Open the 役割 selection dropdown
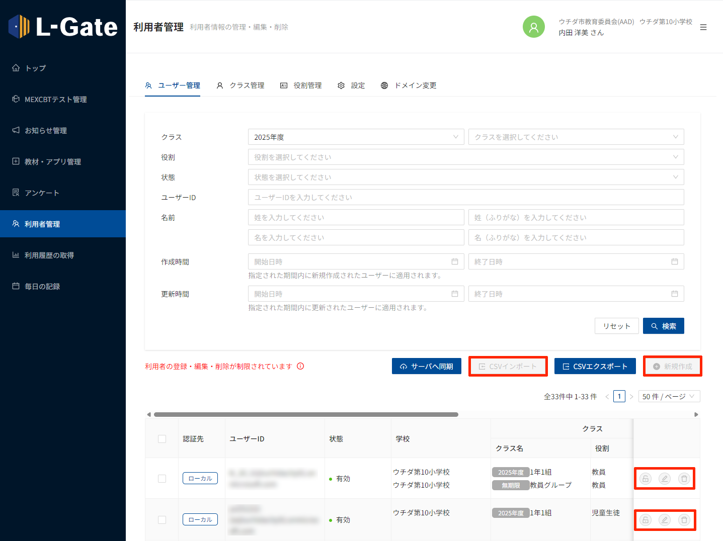723x541 pixels. [x=465, y=157]
